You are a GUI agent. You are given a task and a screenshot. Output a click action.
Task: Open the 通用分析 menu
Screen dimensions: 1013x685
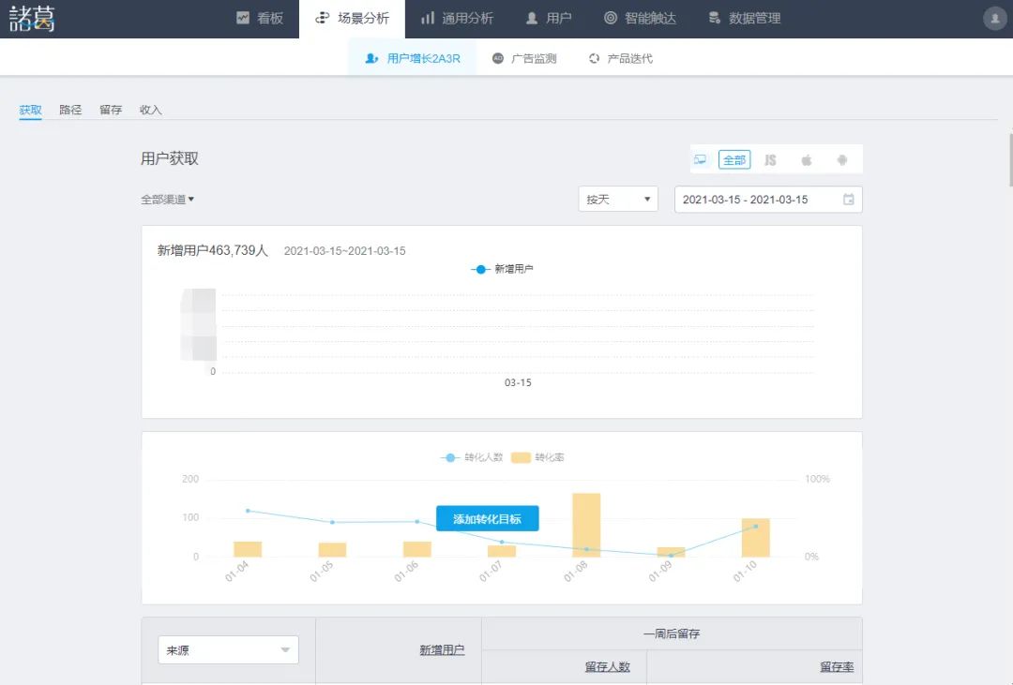pos(458,19)
